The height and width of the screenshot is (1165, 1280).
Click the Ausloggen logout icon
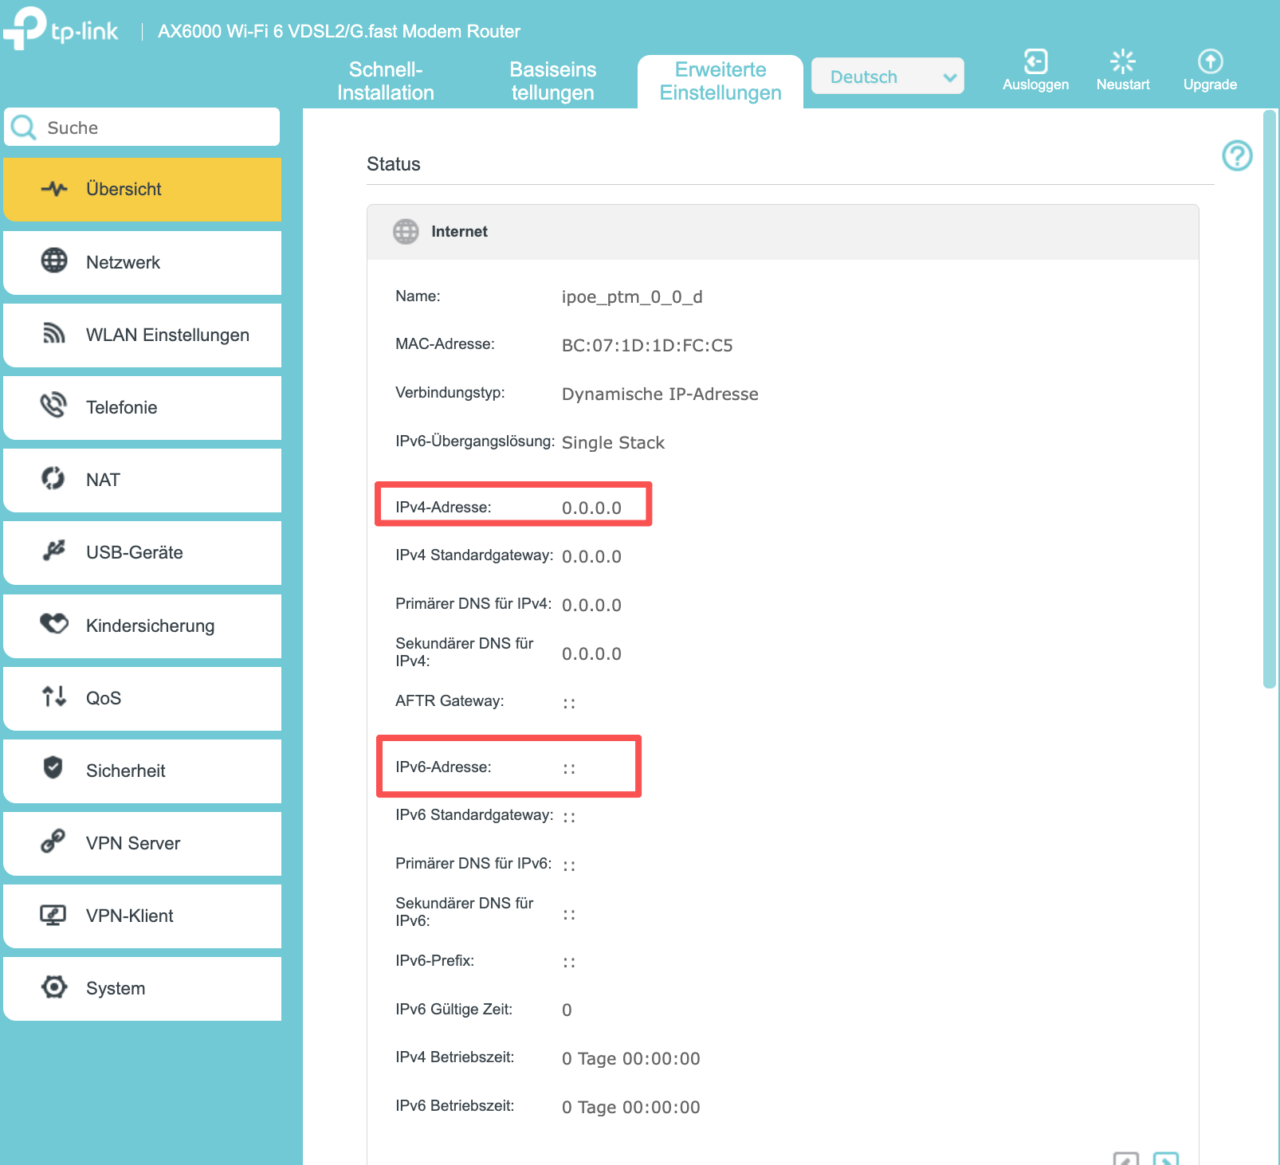[1035, 61]
